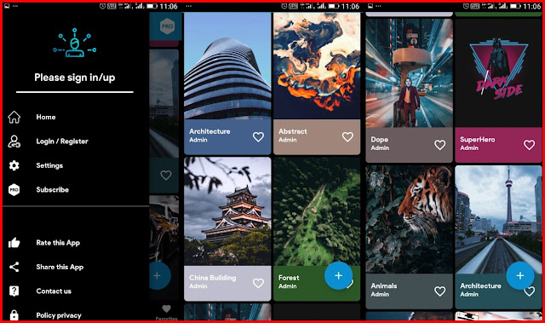Screen dimensions: 545x323
Task: Open the Abstract fluid paint image
Action: 317,66
